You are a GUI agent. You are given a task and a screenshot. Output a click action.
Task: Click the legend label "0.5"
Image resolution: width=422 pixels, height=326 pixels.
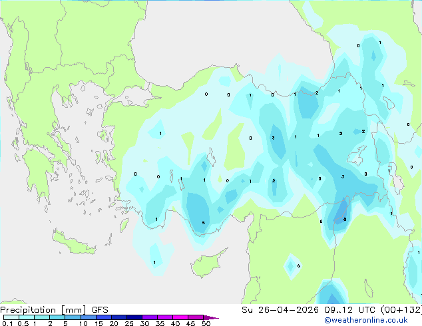[x=23, y=323]
